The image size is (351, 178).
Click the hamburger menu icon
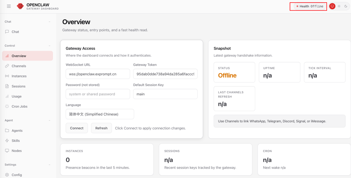tap(9, 6)
